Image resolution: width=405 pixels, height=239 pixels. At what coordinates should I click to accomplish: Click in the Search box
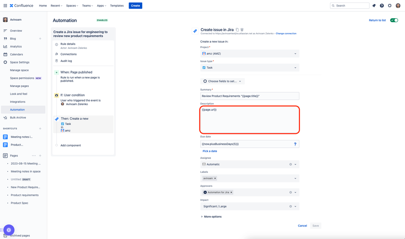[350, 6]
